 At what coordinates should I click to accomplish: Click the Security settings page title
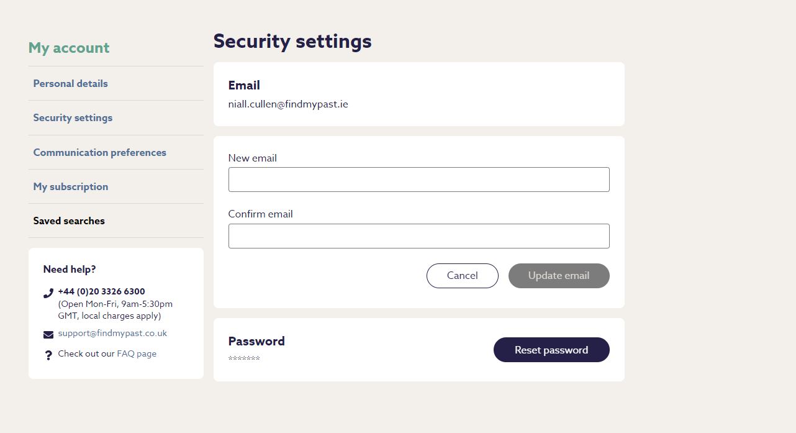pos(292,41)
